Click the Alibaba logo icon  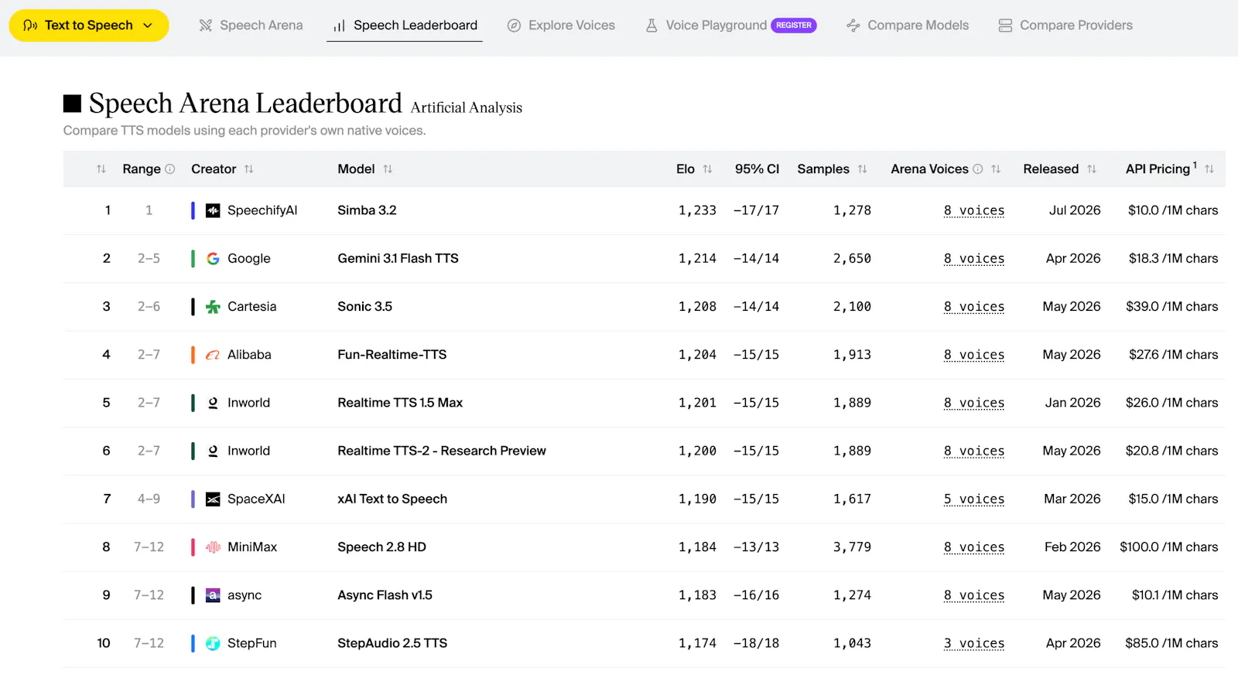(x=213, y=355)
